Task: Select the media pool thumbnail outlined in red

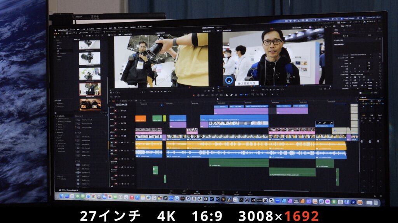Action: pos(90,89)
